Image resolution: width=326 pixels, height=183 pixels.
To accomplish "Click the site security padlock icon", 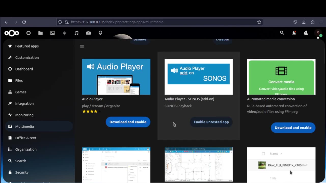I will click(x=66, y=22).
